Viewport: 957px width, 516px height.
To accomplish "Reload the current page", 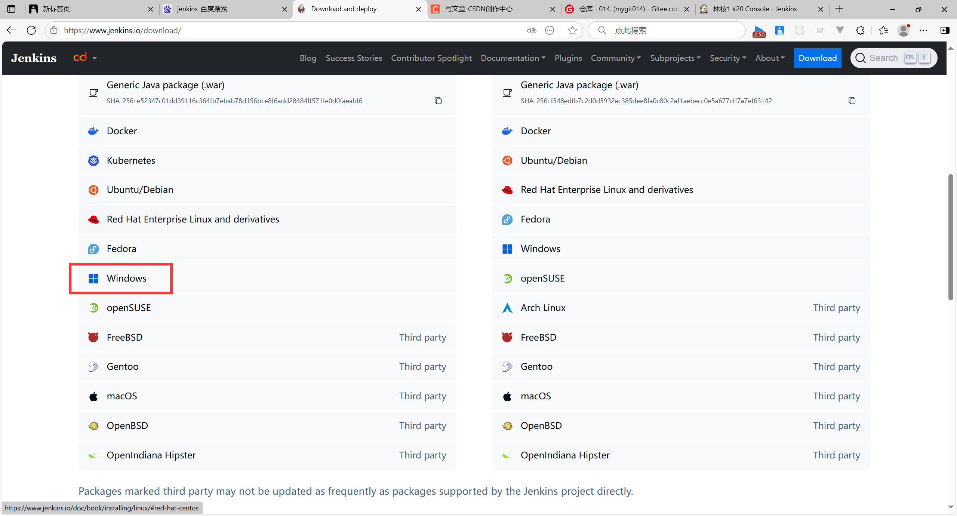I will pos(31,30).
